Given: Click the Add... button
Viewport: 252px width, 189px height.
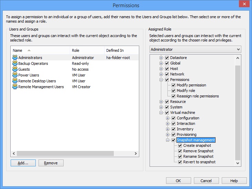Looking at the screenshot, I should (23, 163).
